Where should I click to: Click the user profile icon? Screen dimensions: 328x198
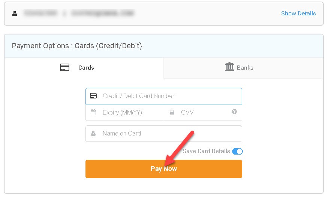15,13
